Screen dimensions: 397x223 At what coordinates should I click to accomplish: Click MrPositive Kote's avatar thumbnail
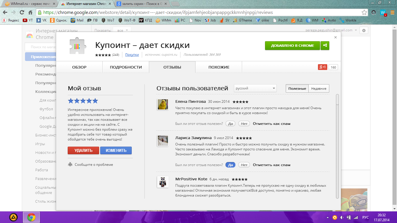pos(163,182)
